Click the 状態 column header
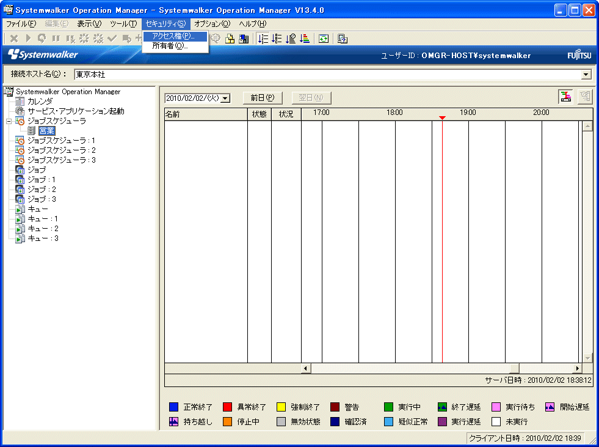This screenshot has width=599, height=447. click(x=260, y=114)
